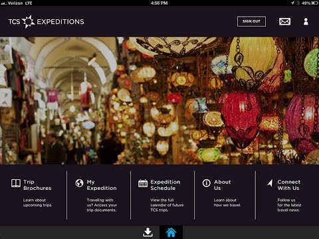Open the About Us heading
Image resolution: width=319 pixels, height=239 pixels.
pos(223,185)
